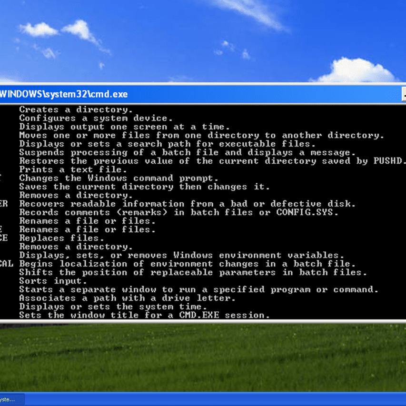
Task: Click 'Records comments (remarks) in batch files' line
Action: (x=178, y=212)
